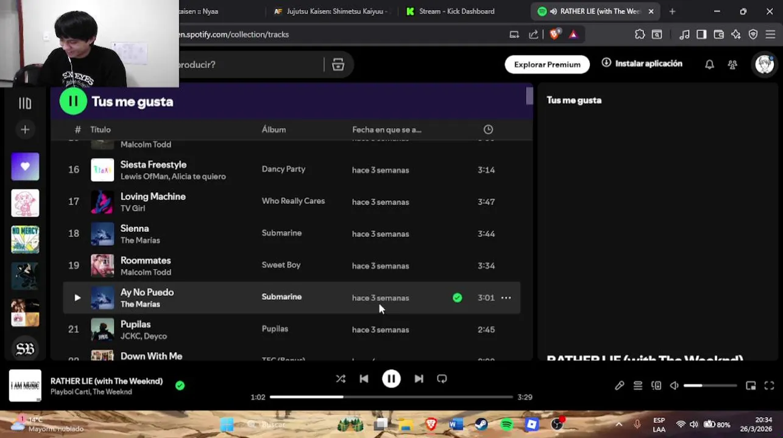Skip to previous track
Viewport: 783px width, 438px height.
(364, 379)
